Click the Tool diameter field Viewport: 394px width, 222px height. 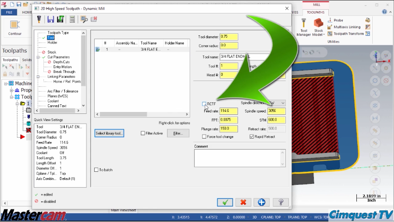(229, 37)
